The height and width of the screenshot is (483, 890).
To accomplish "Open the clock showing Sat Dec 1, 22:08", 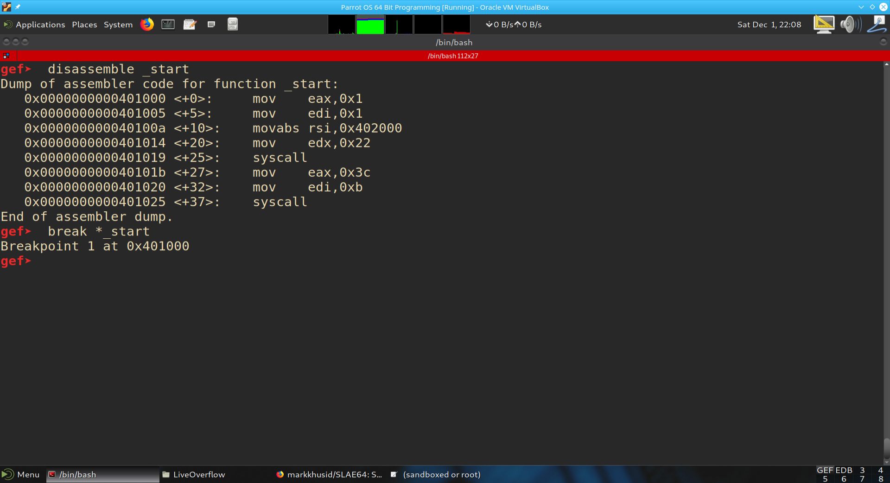I will 769,25.
